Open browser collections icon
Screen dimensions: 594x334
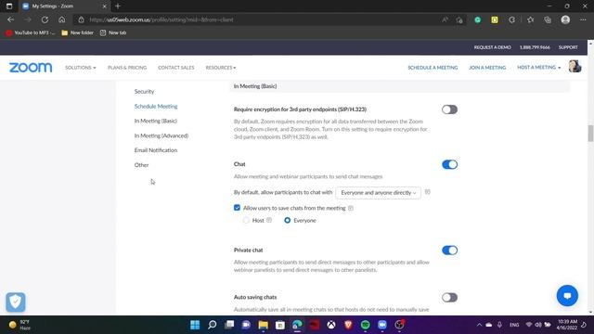pyautogui.click(x=548, y=19)
